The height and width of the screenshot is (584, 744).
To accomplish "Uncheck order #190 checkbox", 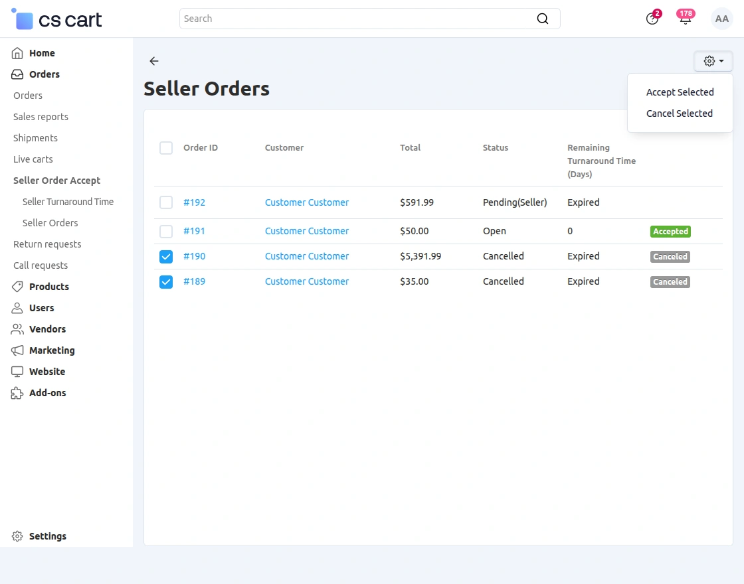I will [x=166, y=256].
